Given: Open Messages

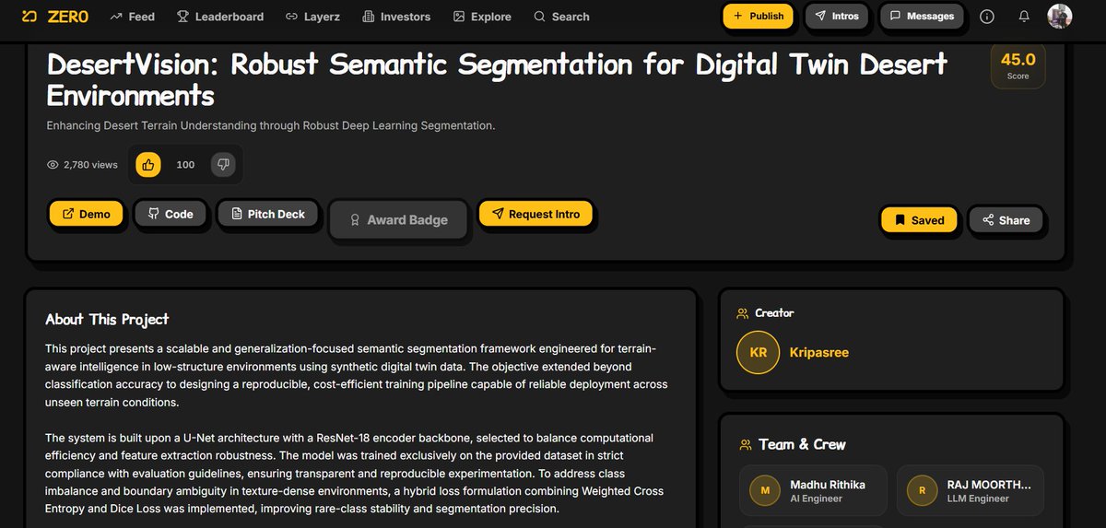Looking at the screenshot, I should pos(922,16).
